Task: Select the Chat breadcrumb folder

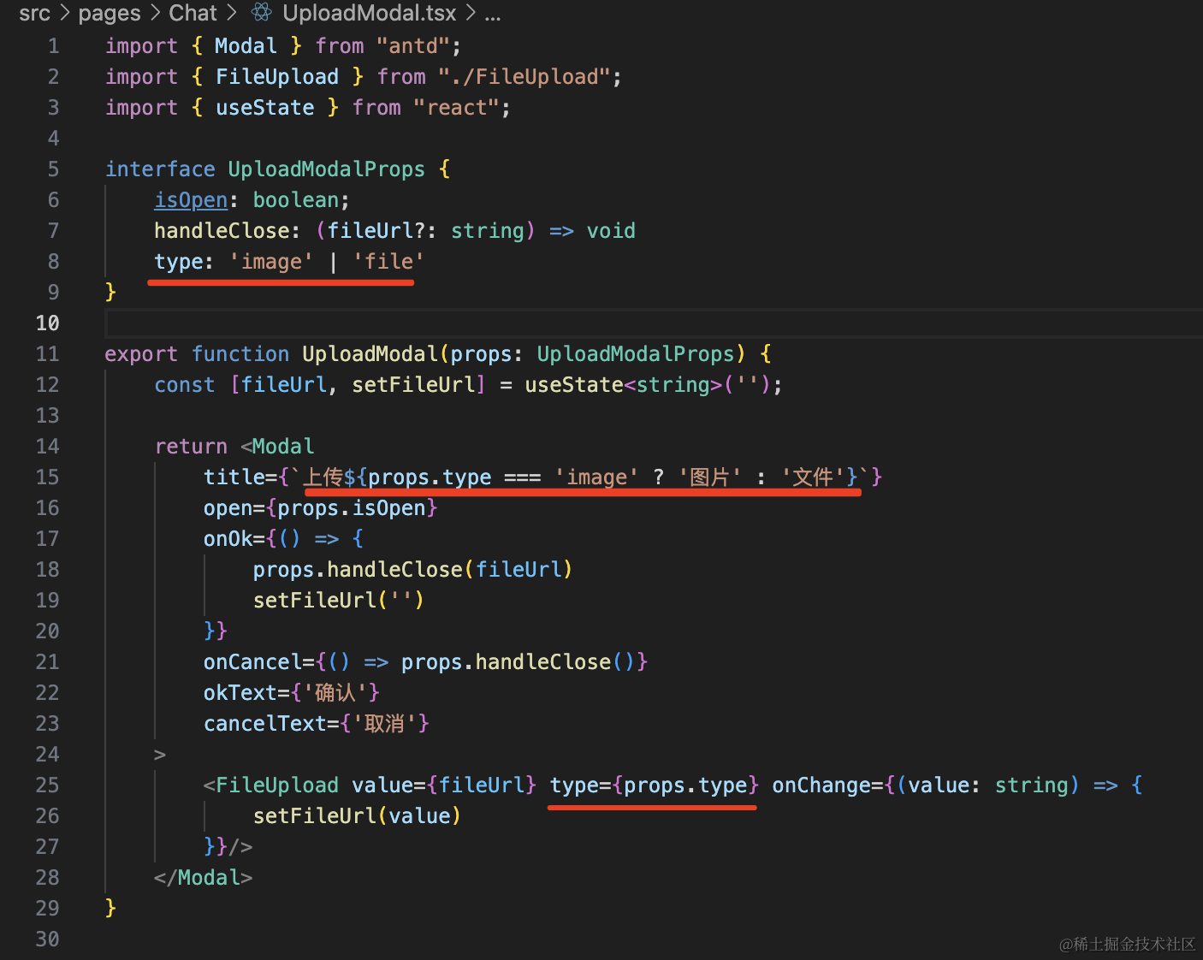Action: coord(193,13)
